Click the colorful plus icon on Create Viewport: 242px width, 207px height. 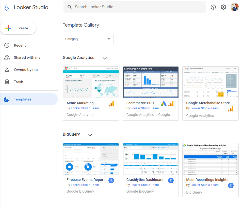click(8, 28)
